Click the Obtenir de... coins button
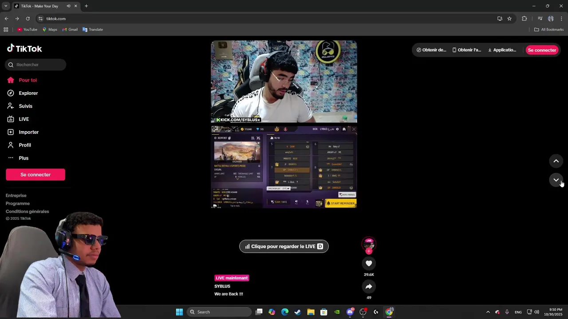 [431, 50]
